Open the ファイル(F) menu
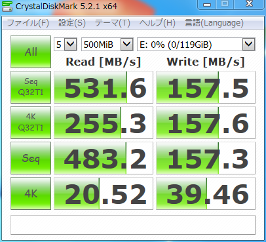 click(x=28, y=23)
